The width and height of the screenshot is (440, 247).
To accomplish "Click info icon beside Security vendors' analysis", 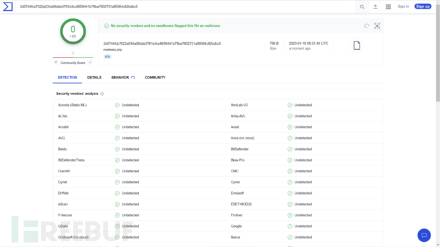I will (x=102, y=94).
